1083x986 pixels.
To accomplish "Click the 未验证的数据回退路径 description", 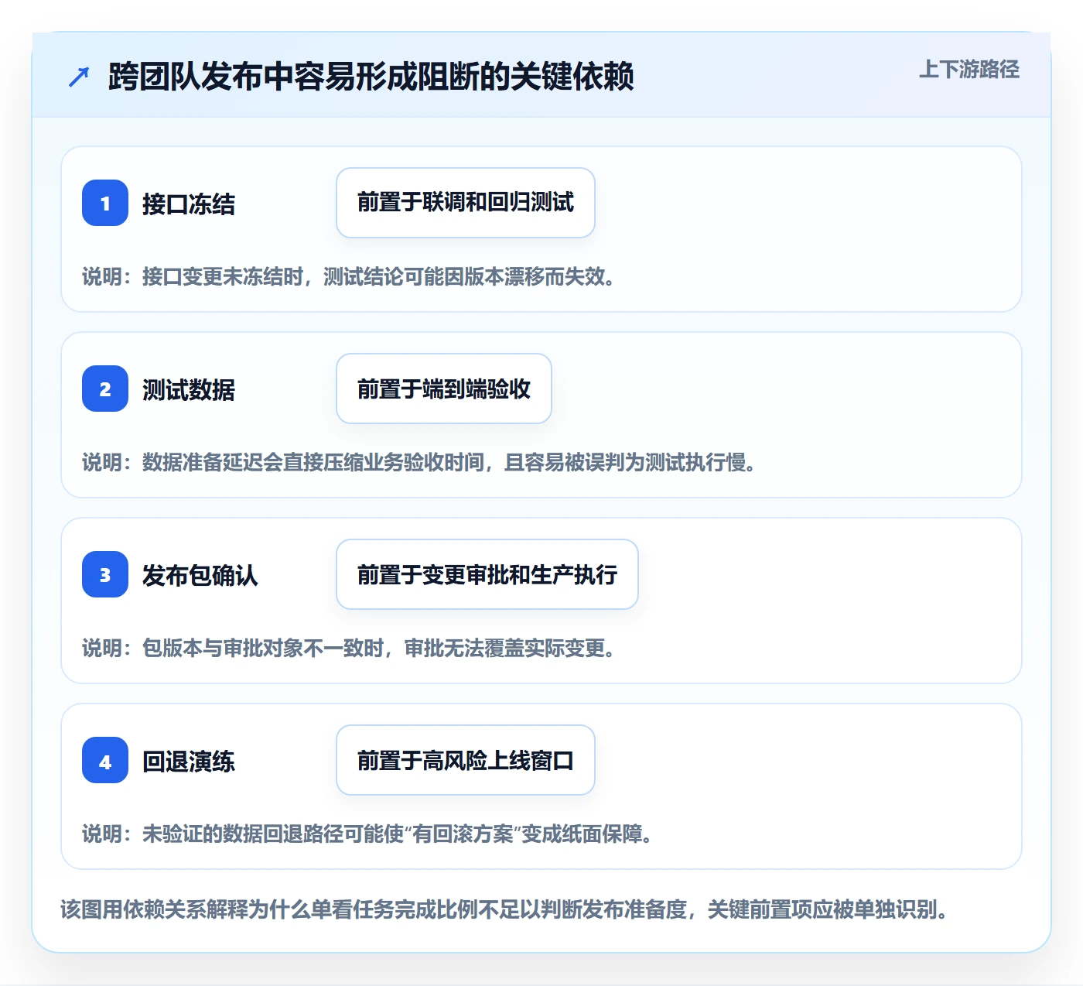I will (367, 834).
